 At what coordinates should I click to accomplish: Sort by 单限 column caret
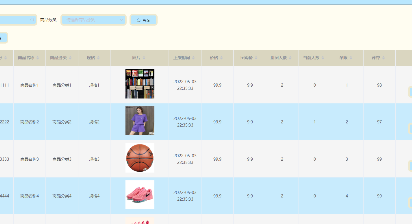(351, 58)
